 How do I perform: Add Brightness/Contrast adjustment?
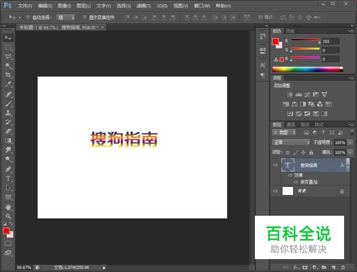coord(290,94)
